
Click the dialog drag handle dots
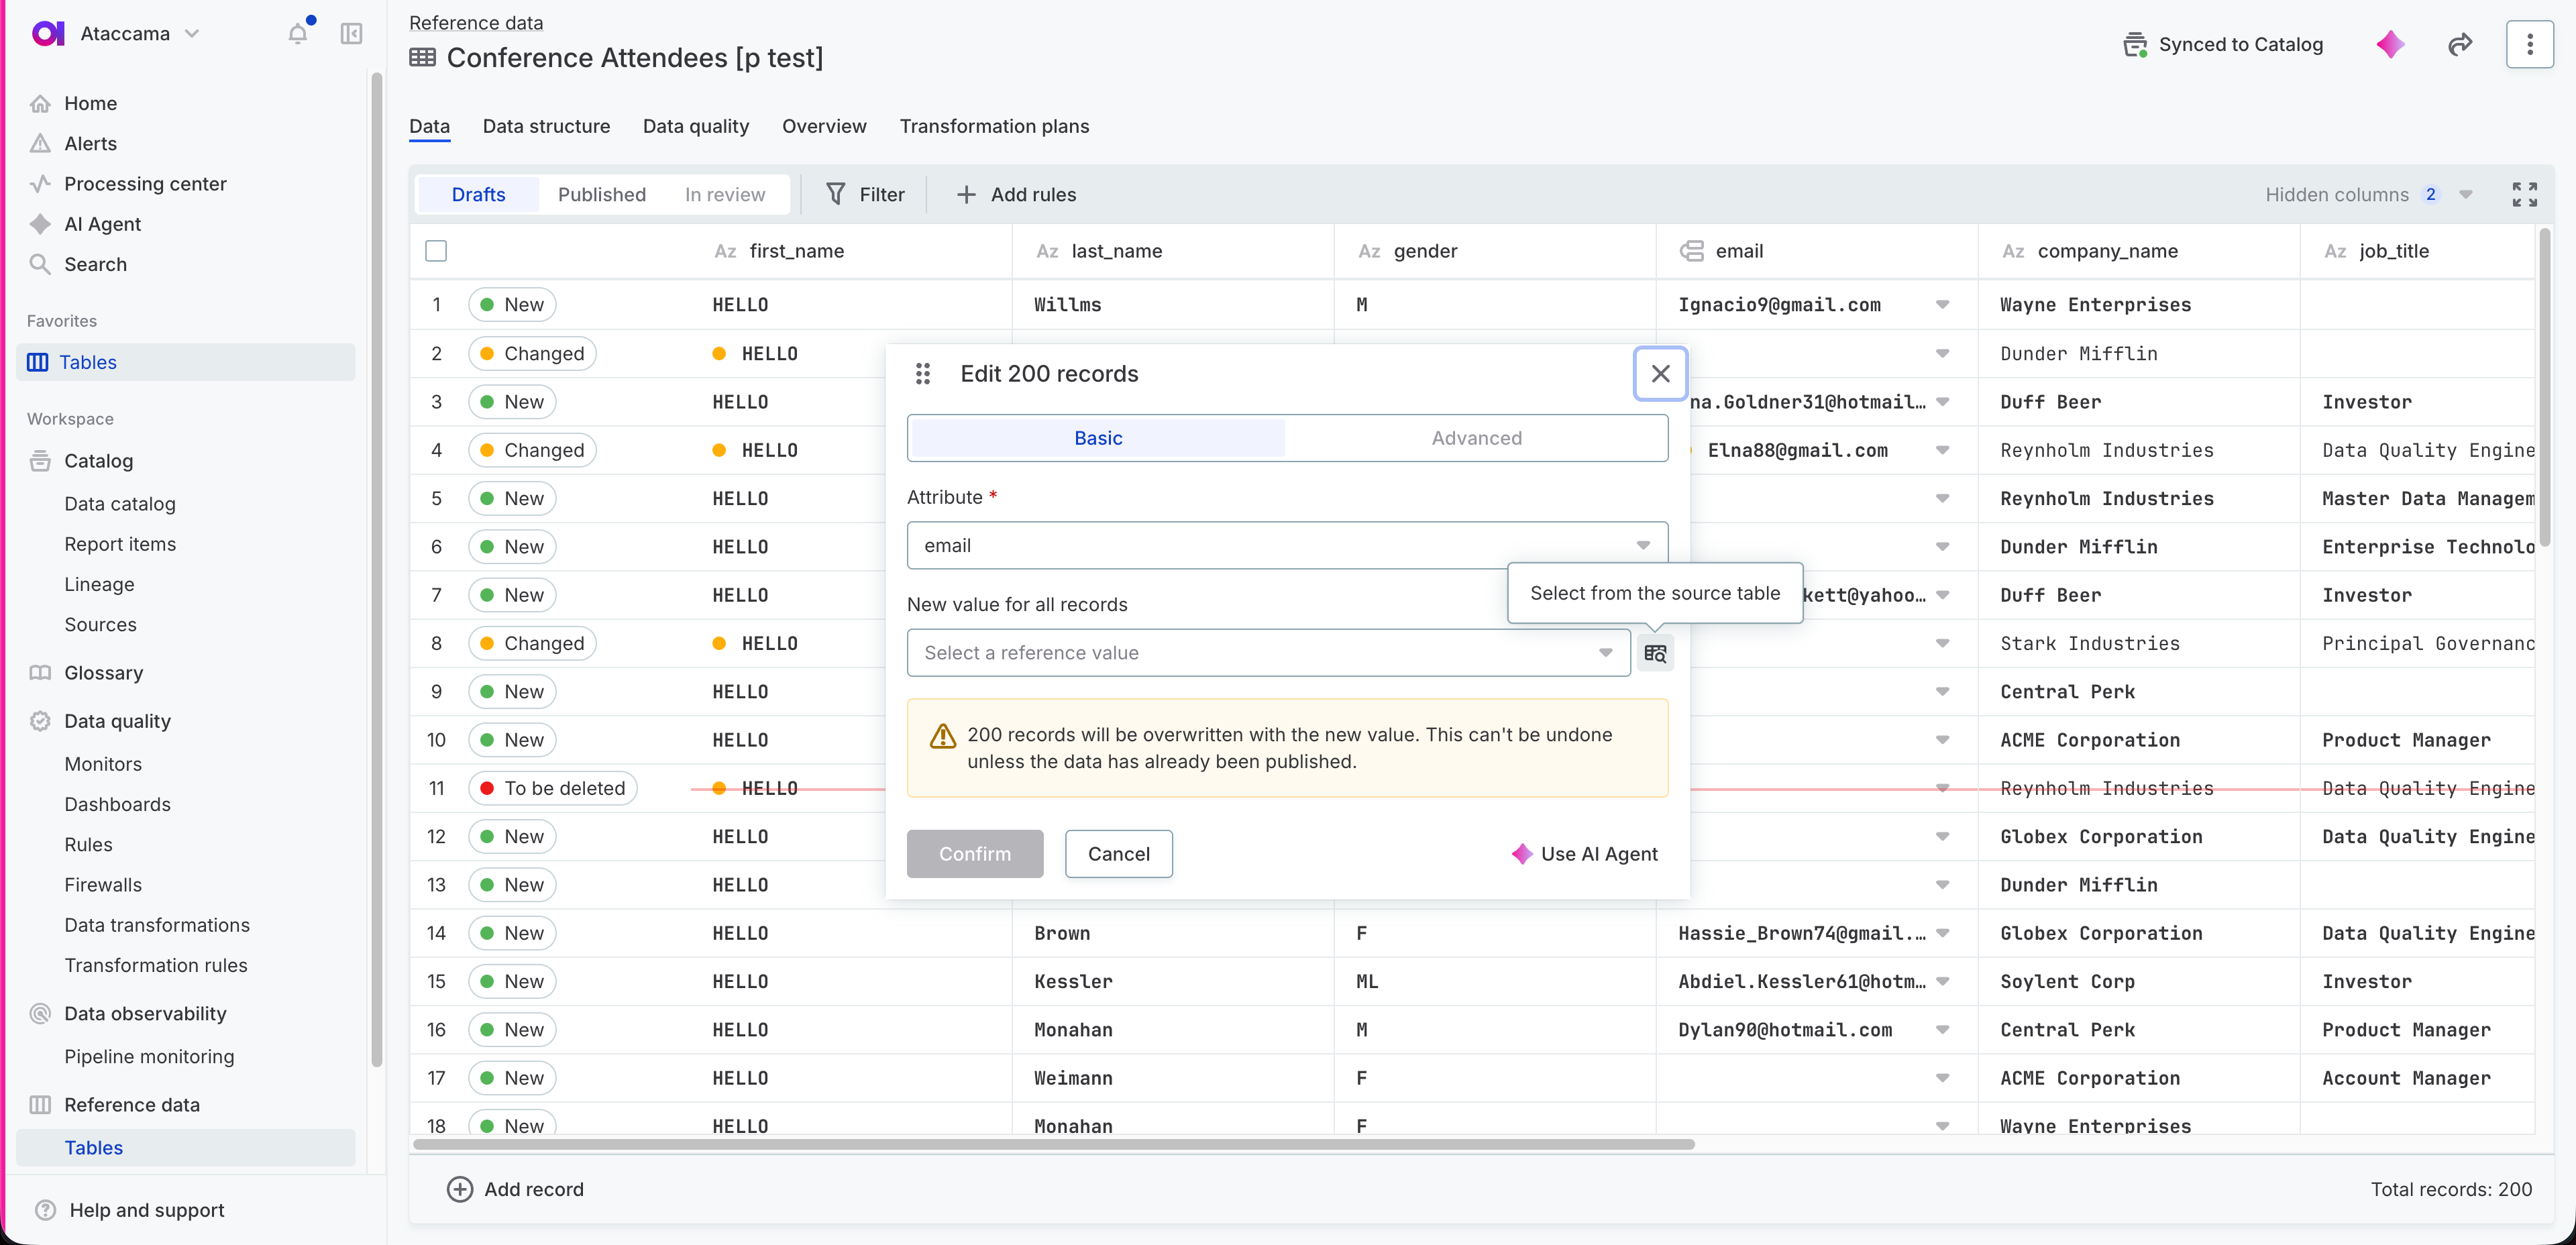click(x=923, y=373)
